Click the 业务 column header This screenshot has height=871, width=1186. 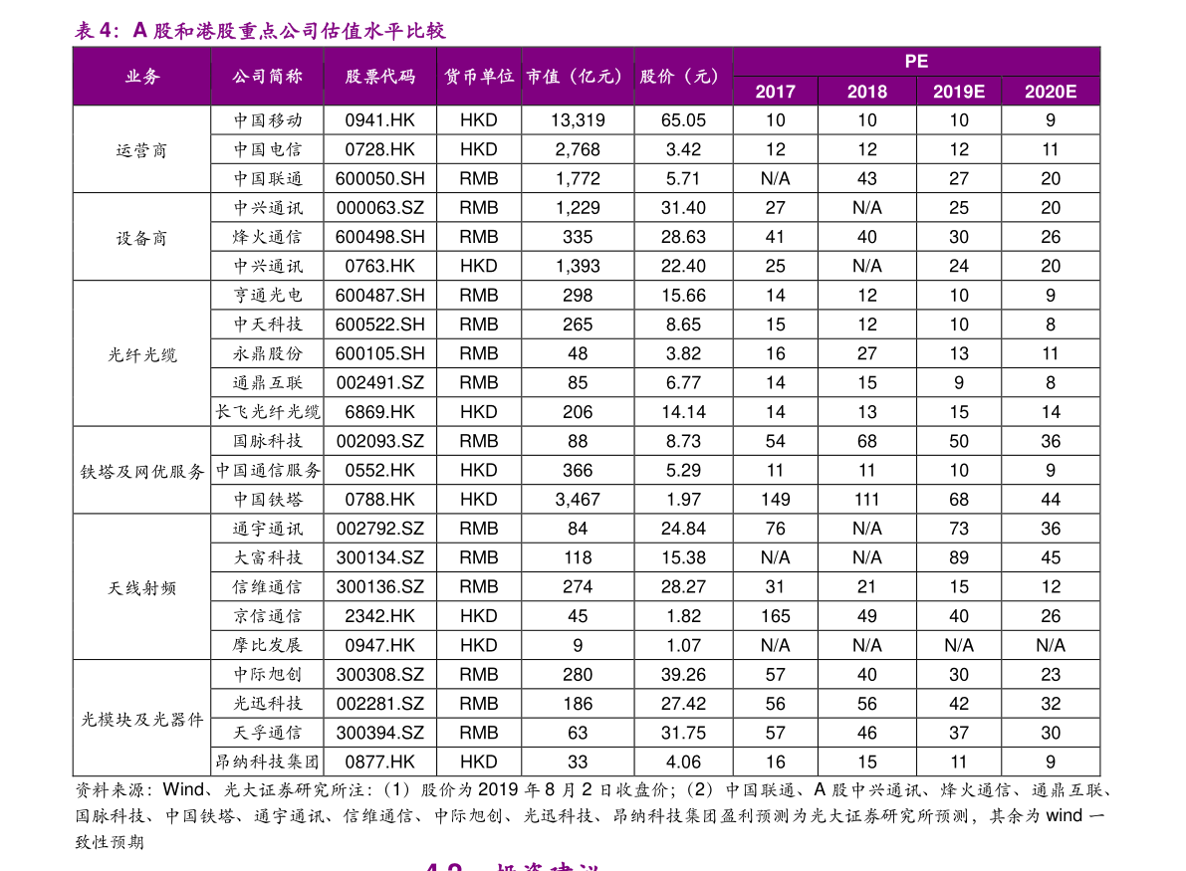pyautogui.click(x=141, y=75)
